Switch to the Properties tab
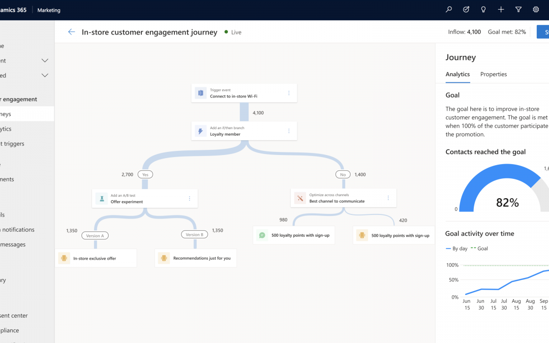This screenshot has width=549, height=343. [x=493, y=74]
